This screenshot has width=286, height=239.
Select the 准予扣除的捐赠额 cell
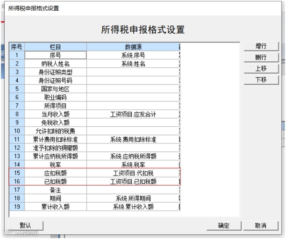[56, 148]
